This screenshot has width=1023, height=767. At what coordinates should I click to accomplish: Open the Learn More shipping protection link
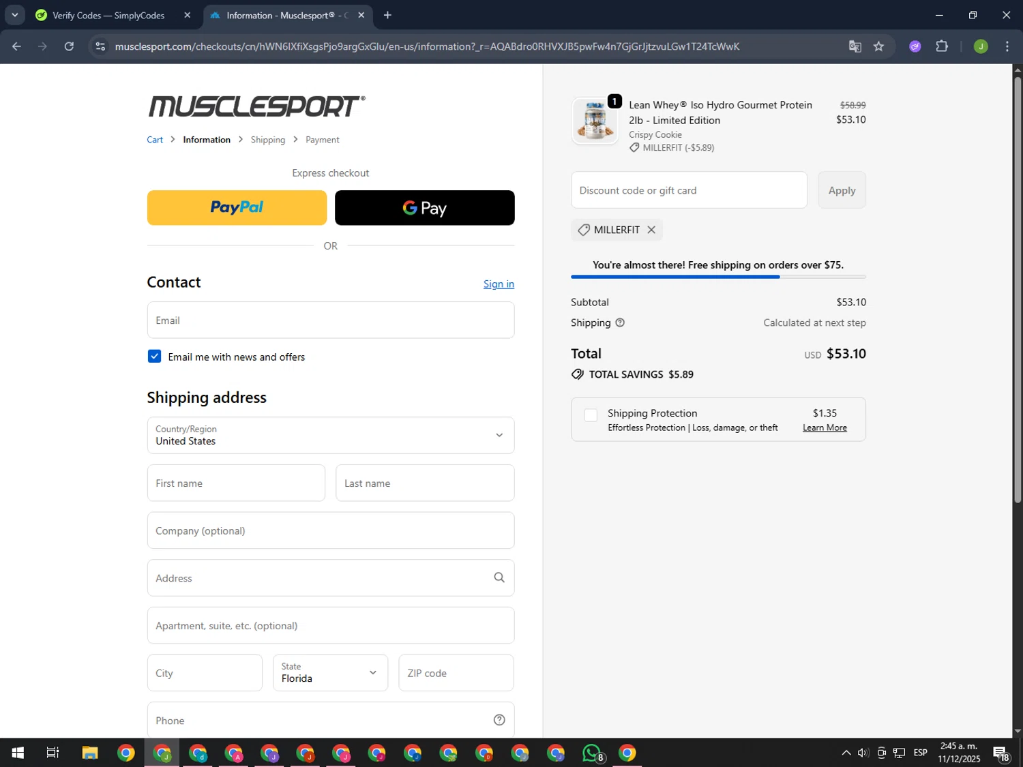pos(825,427)
